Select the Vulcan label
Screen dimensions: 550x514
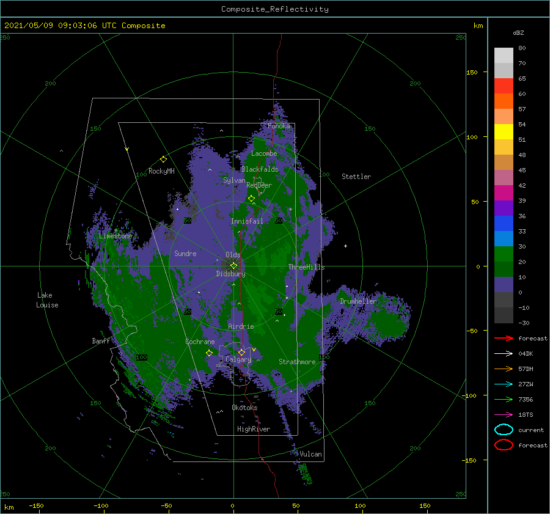[x=310, y=454]
